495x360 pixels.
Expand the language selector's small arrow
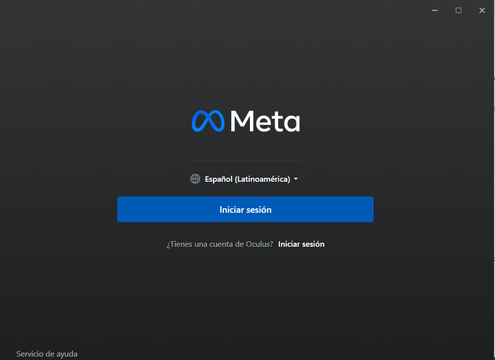tap(296, 179)
